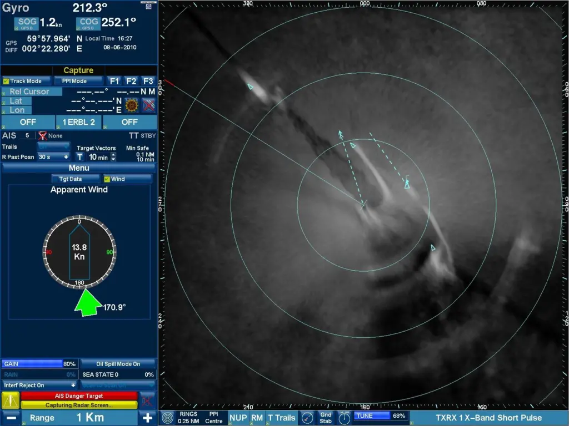Click the Target Vectors time up arrow

[113, 155]
